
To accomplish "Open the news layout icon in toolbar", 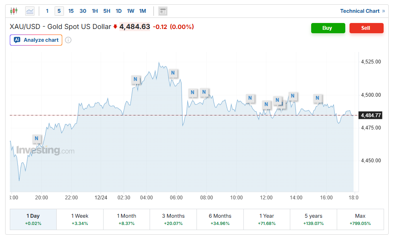I will 162,11.
